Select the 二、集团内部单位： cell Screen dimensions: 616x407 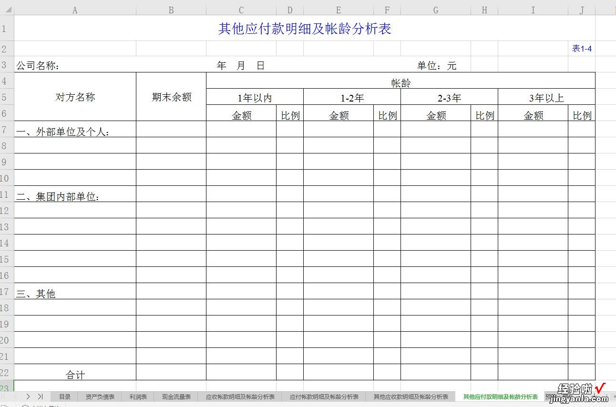click(75, 194)
